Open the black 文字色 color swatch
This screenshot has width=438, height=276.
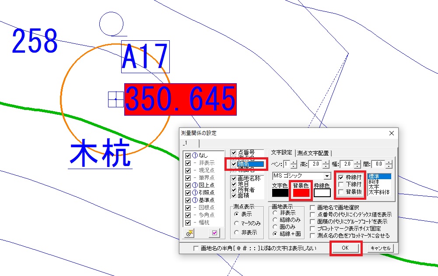coord(280,193)
